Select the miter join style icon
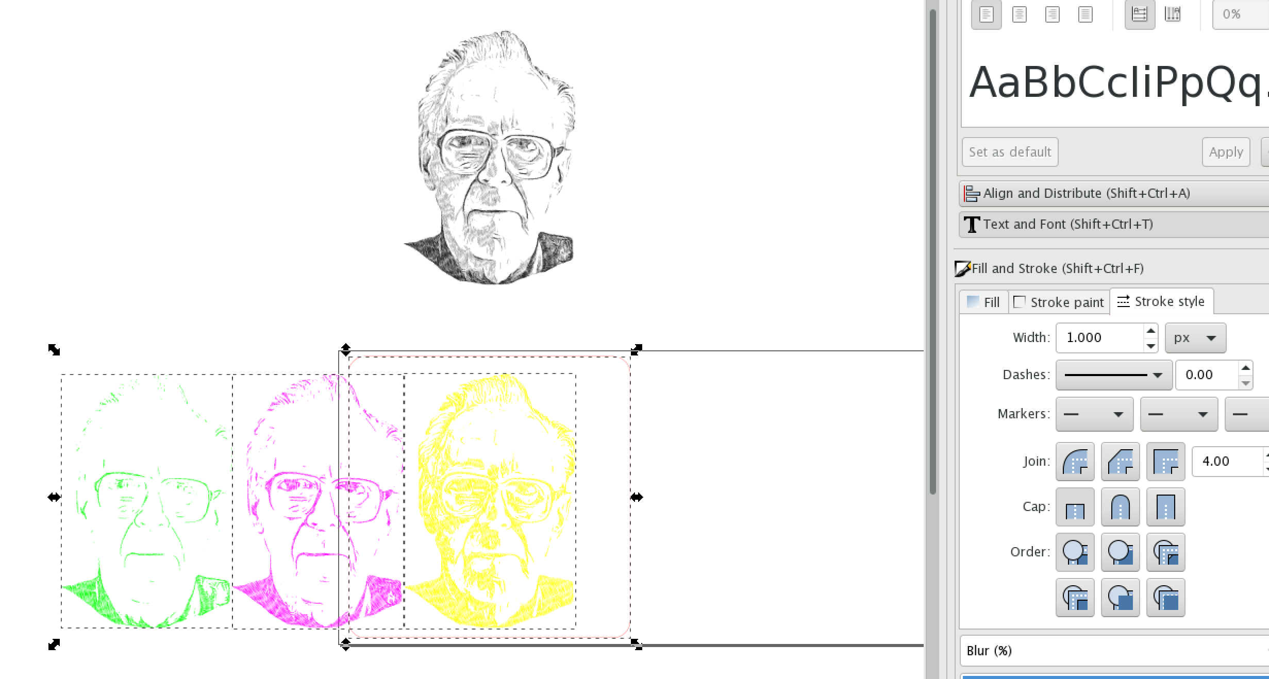 pyautogui.click(x=1166, y=460)
